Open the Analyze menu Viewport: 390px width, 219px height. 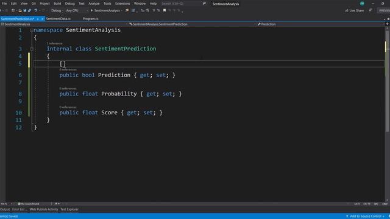click(94, 4)
